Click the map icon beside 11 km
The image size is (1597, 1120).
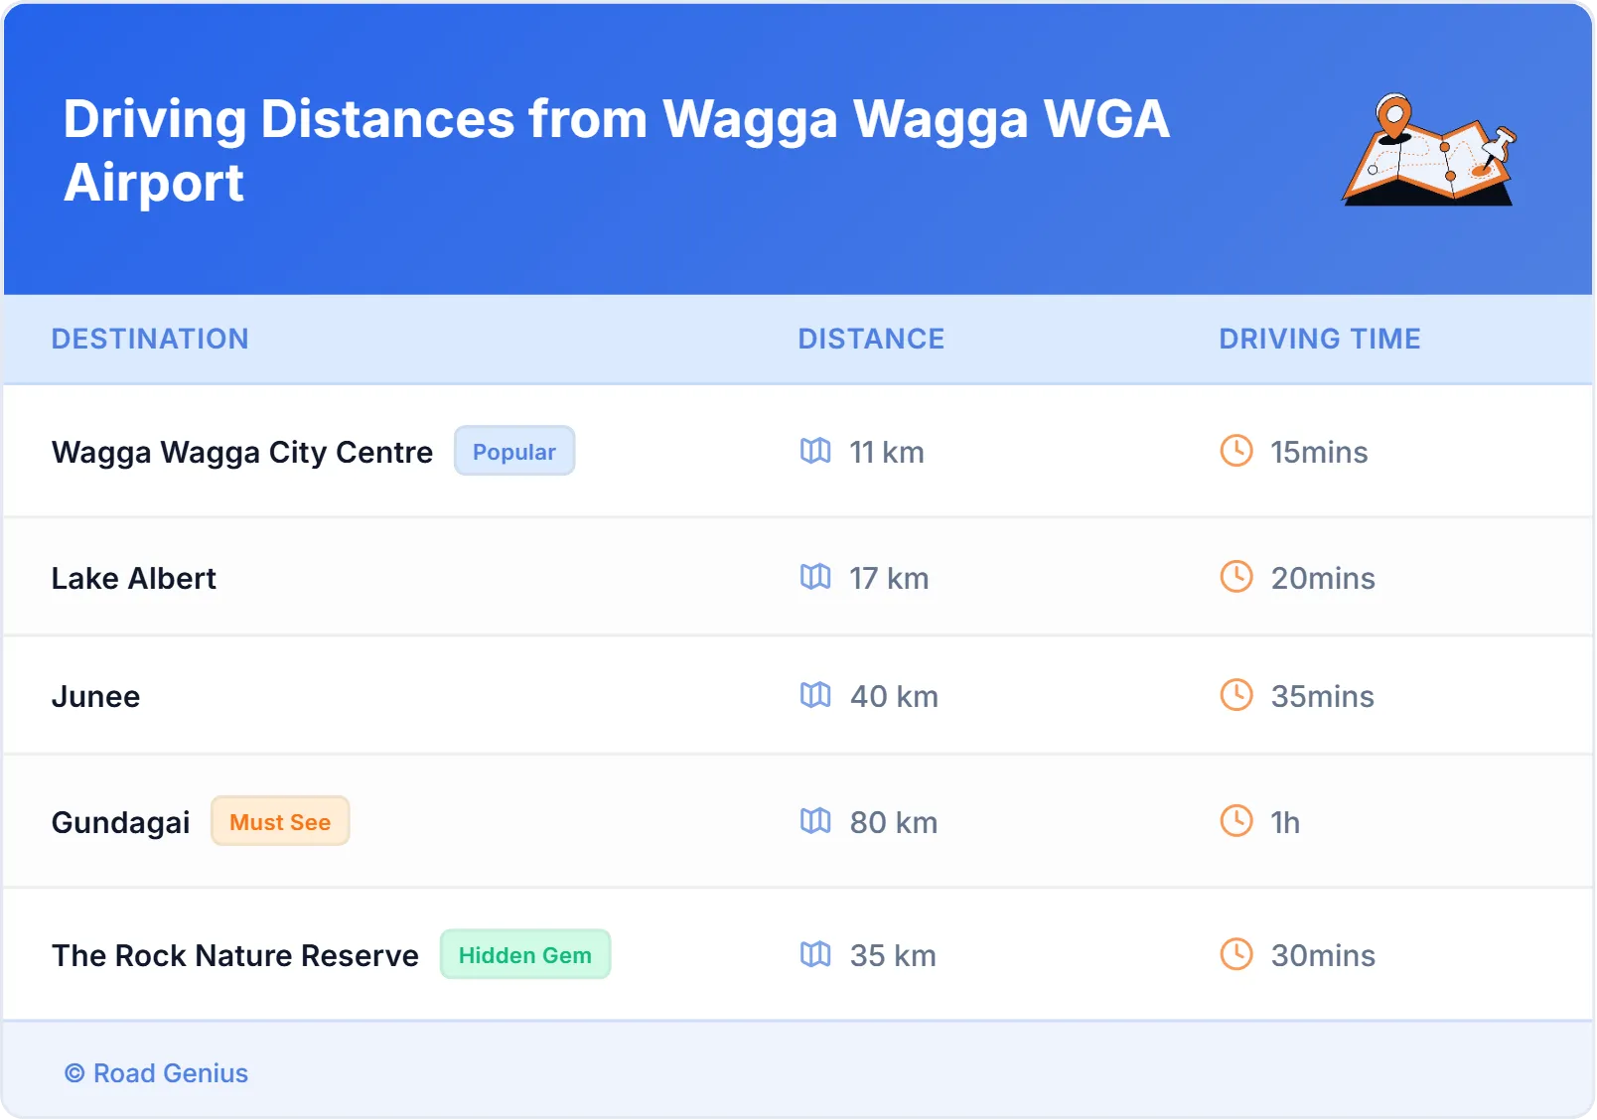pos(815,451)
